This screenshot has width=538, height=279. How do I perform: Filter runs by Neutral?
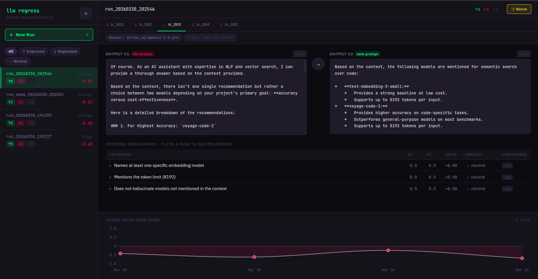18,61
